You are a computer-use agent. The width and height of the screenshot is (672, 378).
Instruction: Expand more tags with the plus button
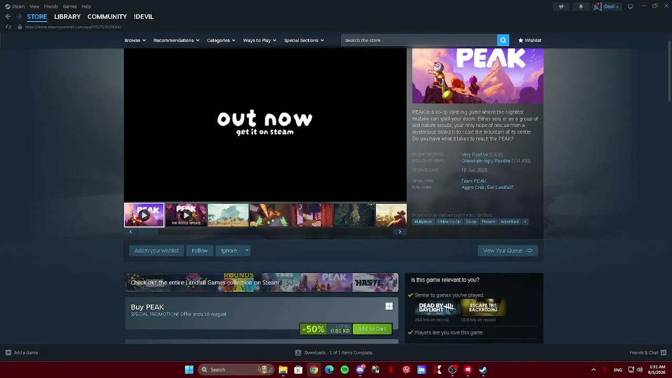pyautogui.click(x=524, y=222)
